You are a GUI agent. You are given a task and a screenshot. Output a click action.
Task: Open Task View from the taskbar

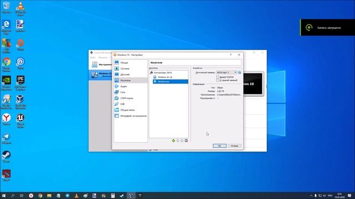click(x=22, y=196)
